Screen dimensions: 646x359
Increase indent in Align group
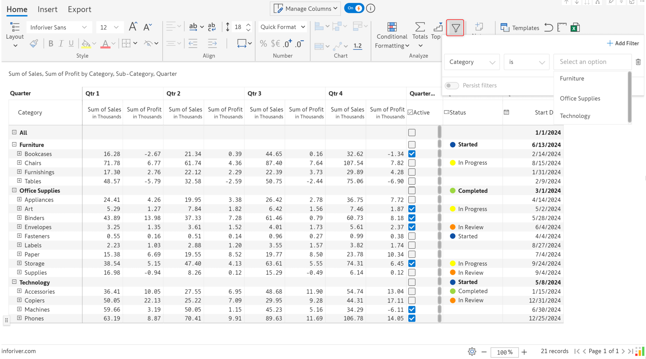[x=212, y=43]
